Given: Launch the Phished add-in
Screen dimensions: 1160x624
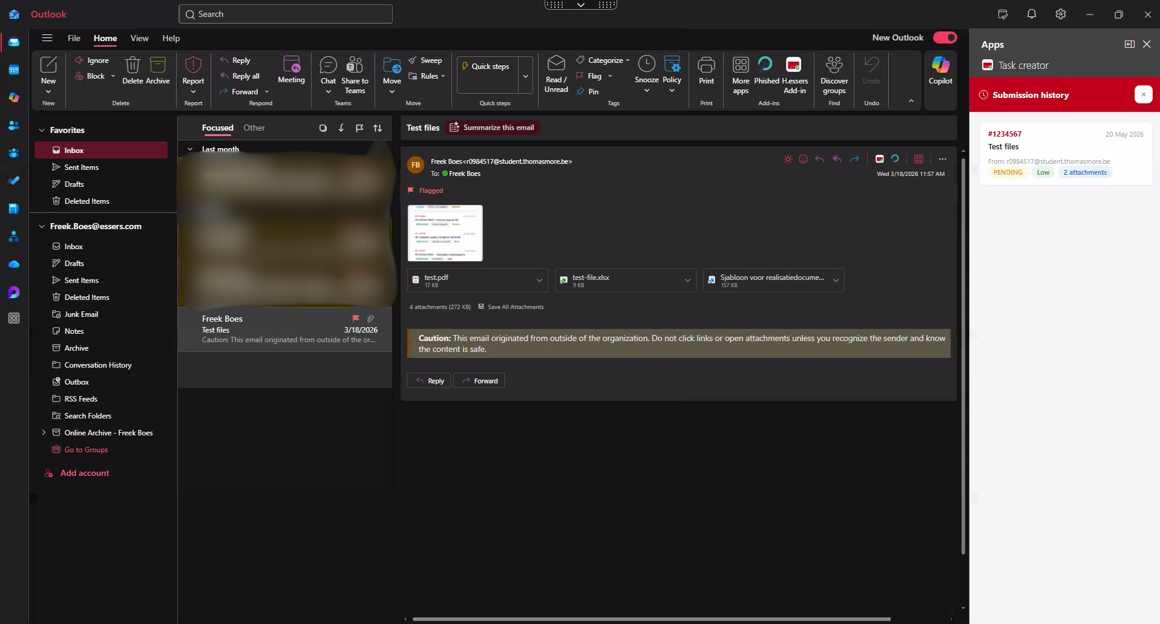Looking at the screenshot, I should (766, 70).
